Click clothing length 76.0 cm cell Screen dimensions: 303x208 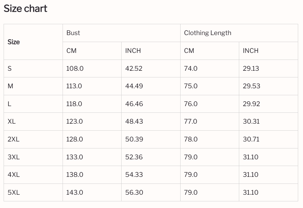[191, 104]
